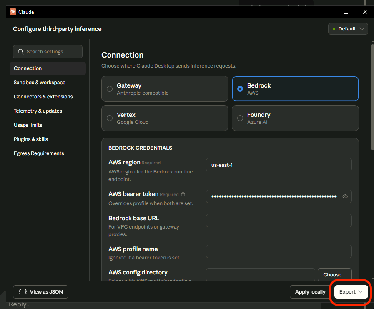Click Apply locally button
The width and height of the screenshot is (374, 309).
310,292
